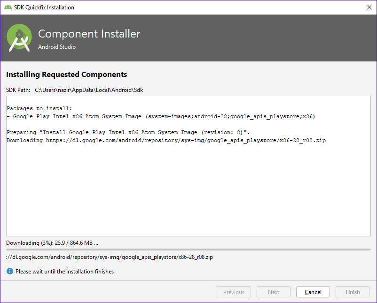The image size is (377, 303).
Task: Click the Packages to install log line
Action: [39, 108]
